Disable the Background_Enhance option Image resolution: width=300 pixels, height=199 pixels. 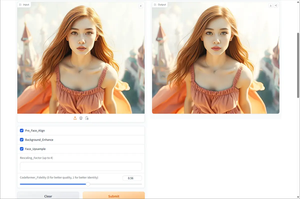pyautogui.click(x=22, y=140)
